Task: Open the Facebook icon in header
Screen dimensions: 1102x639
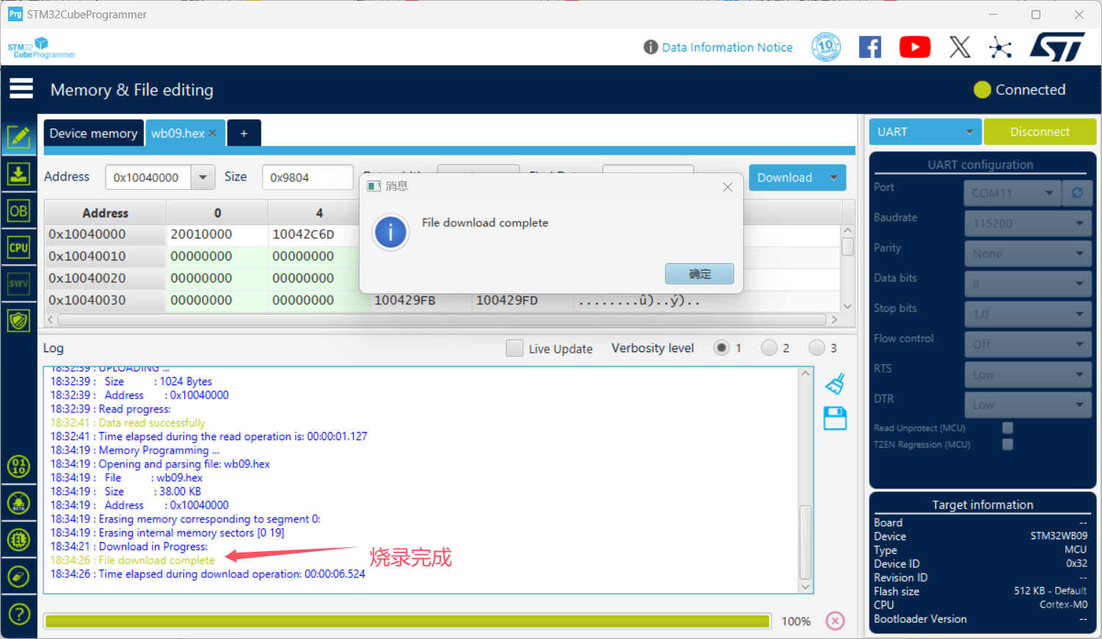Action: (870, 48)
